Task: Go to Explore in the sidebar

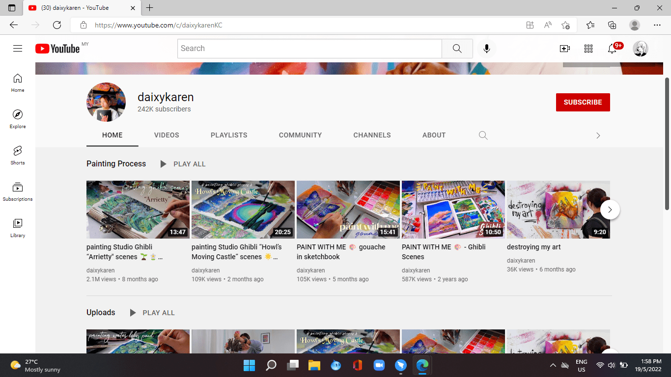Action: click(18, 118)
